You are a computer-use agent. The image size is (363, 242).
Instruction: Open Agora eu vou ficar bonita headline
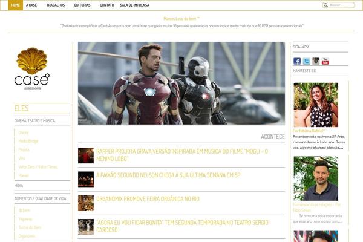pyautogui.click(x=182, y=226)
